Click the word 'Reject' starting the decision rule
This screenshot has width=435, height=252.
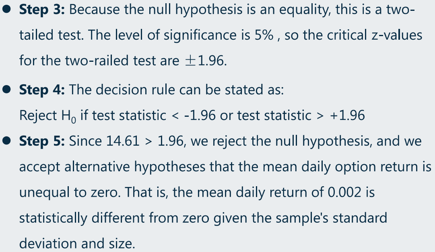(38, 116)
